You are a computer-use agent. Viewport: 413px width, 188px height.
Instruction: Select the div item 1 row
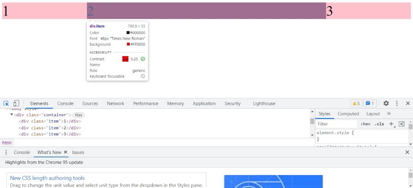(50, 121)
